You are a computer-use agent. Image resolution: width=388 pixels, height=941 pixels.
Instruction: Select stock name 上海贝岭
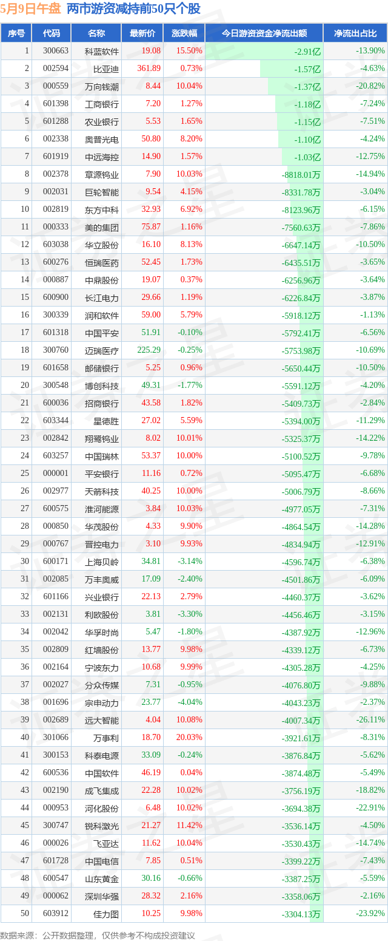[x=102, y=562]
